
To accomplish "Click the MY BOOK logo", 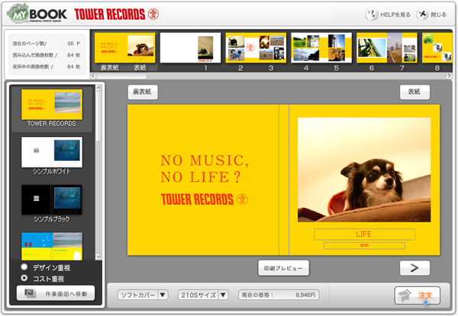I will (37, 14).
